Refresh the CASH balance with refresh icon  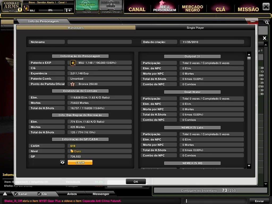coord(62,162)
